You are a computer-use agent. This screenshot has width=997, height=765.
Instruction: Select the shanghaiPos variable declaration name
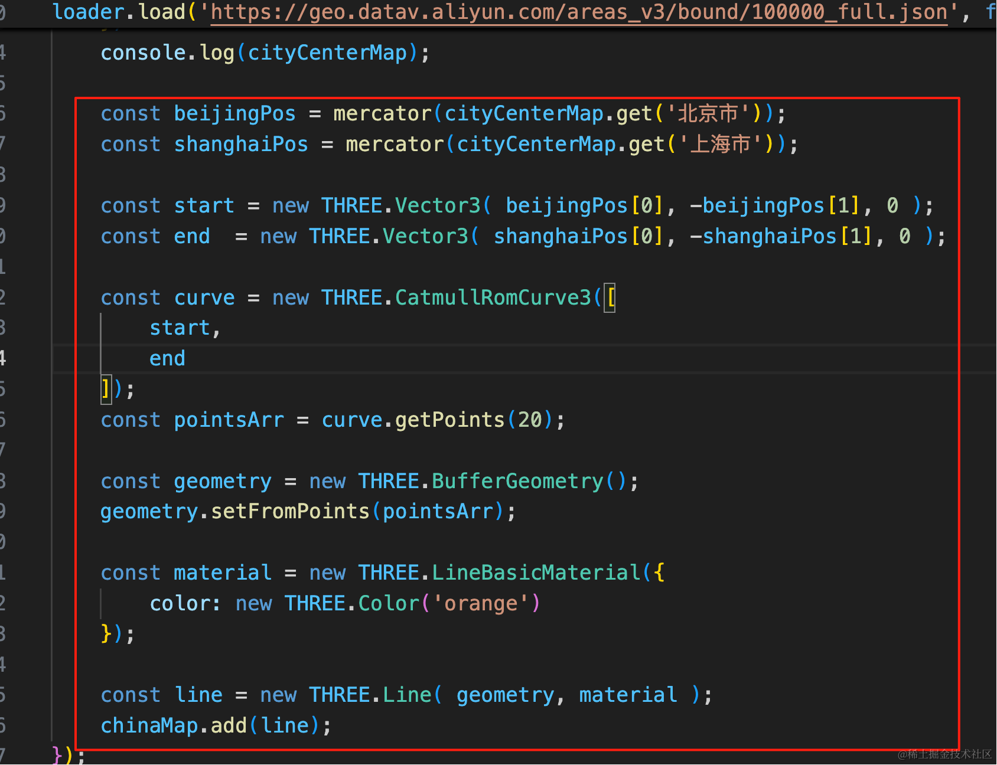pyautogui.click(x=240, y=144)
